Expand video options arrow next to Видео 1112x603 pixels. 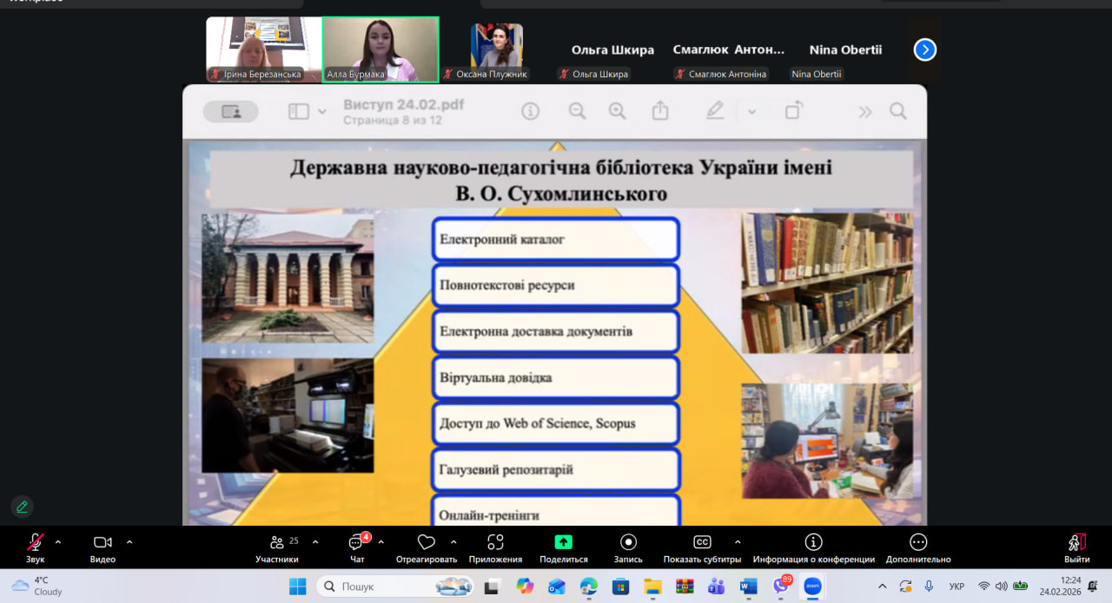pos(129,542)
